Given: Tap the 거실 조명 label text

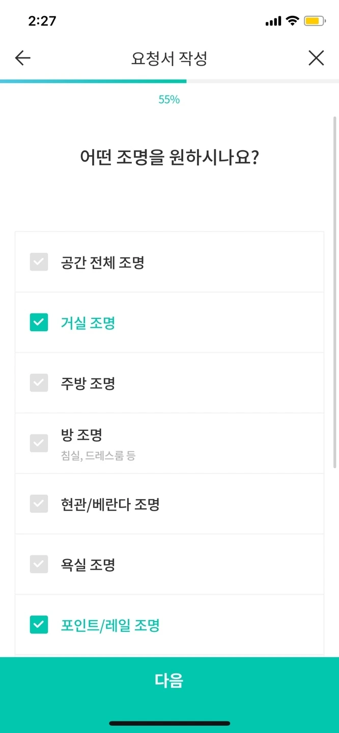Looking at the screenshot, I should pyautogui.click(x=88, y=322).
